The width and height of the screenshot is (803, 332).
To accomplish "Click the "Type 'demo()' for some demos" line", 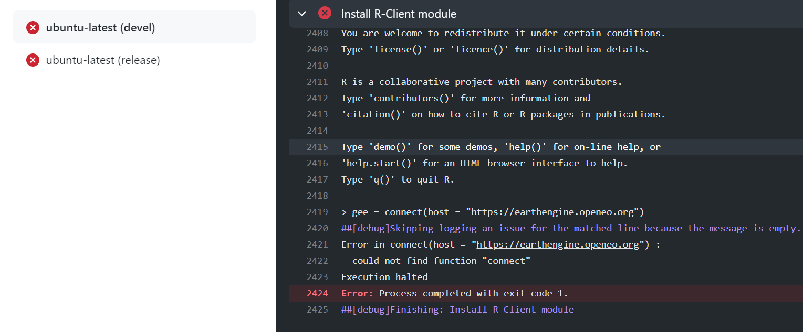I will click(x=501, y=147).
